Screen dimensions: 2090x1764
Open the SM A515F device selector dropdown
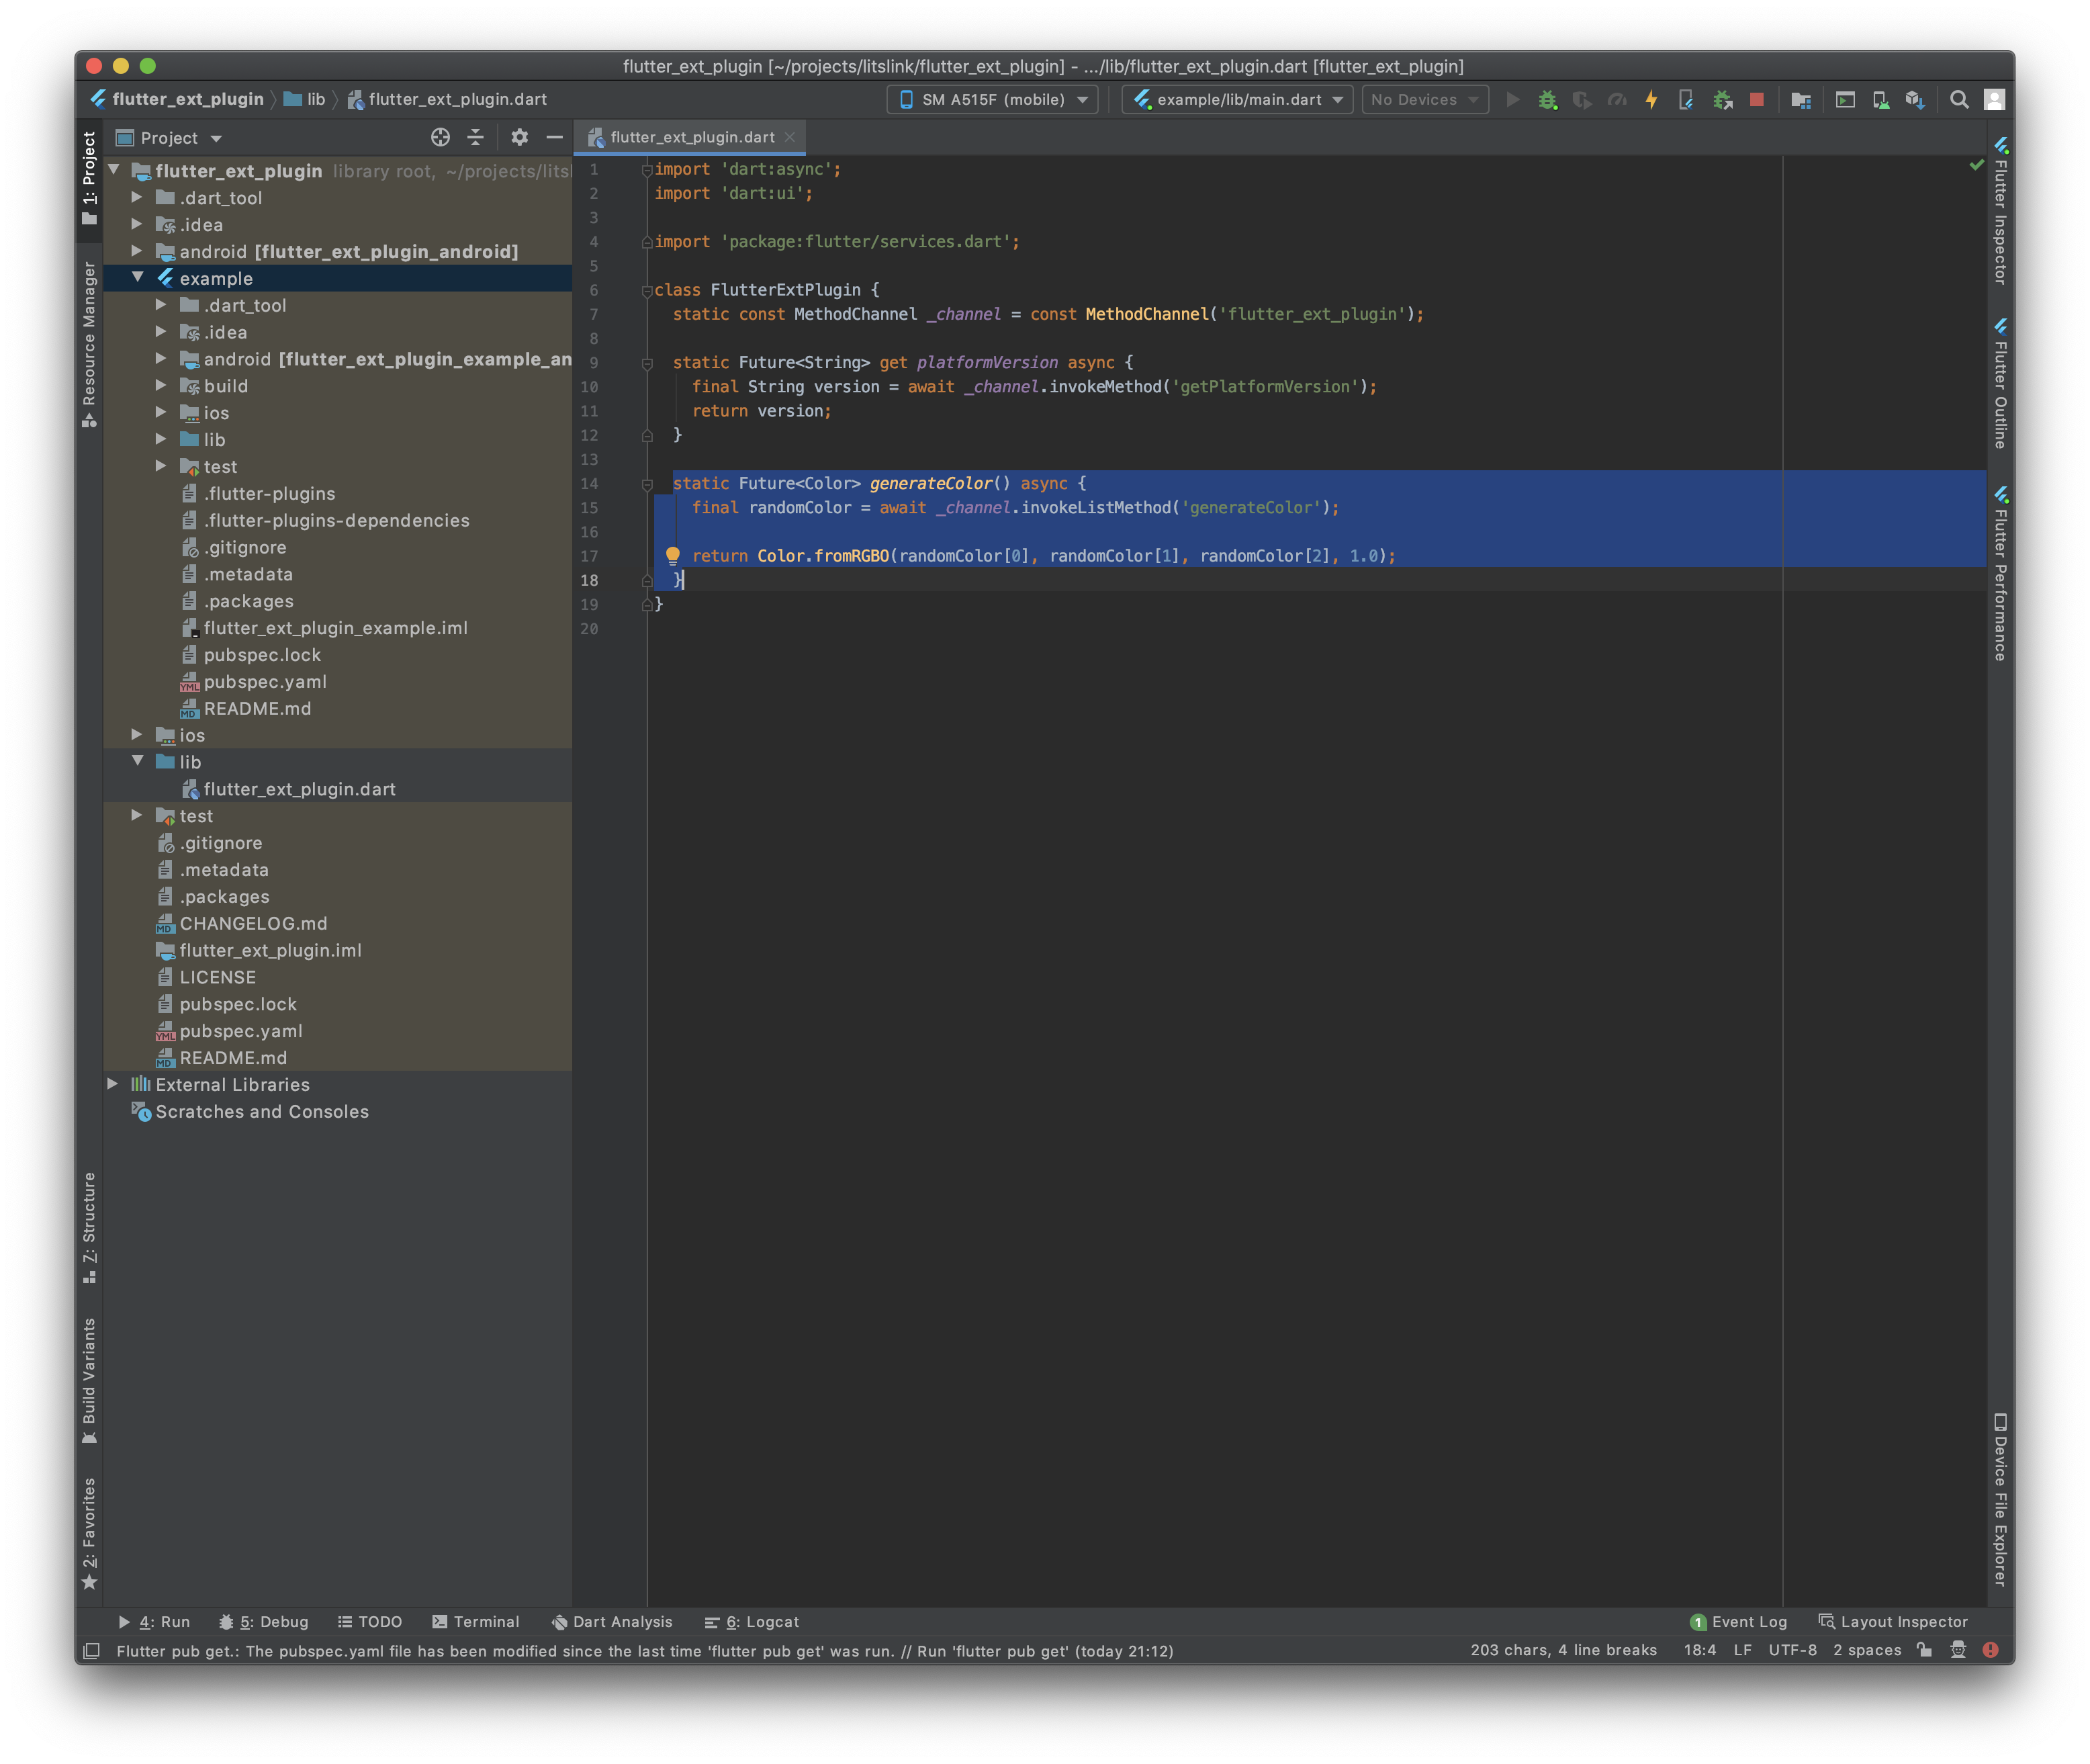(991, 100)
